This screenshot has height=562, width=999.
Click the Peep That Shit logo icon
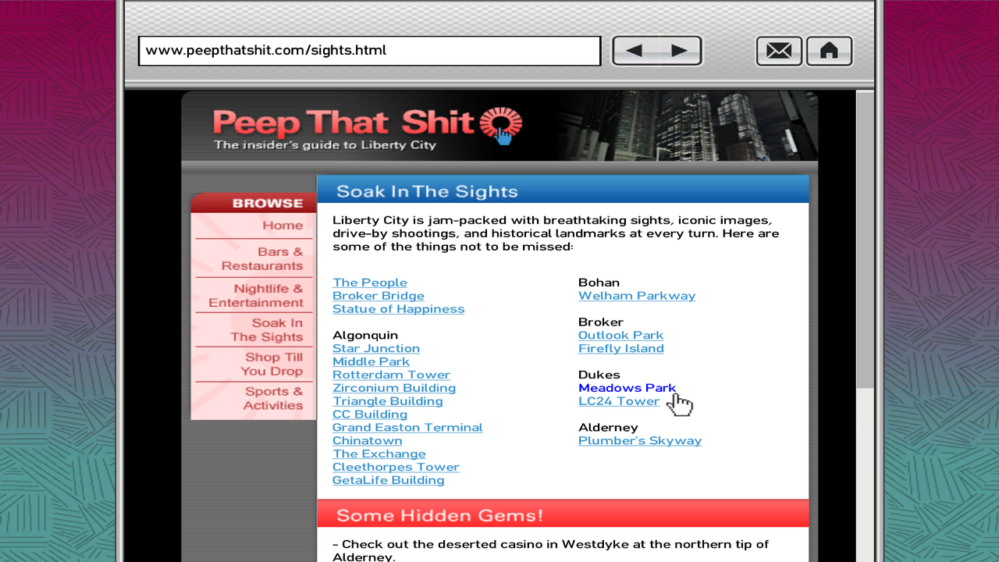(500, 125)
